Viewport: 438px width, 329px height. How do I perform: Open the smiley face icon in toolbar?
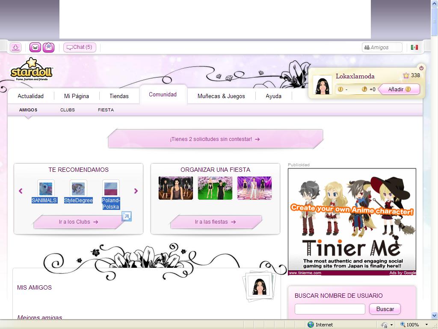(35, 47)
